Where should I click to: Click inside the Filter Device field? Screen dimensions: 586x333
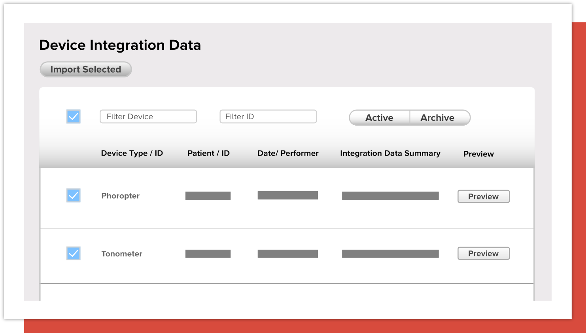click(148, 116)
